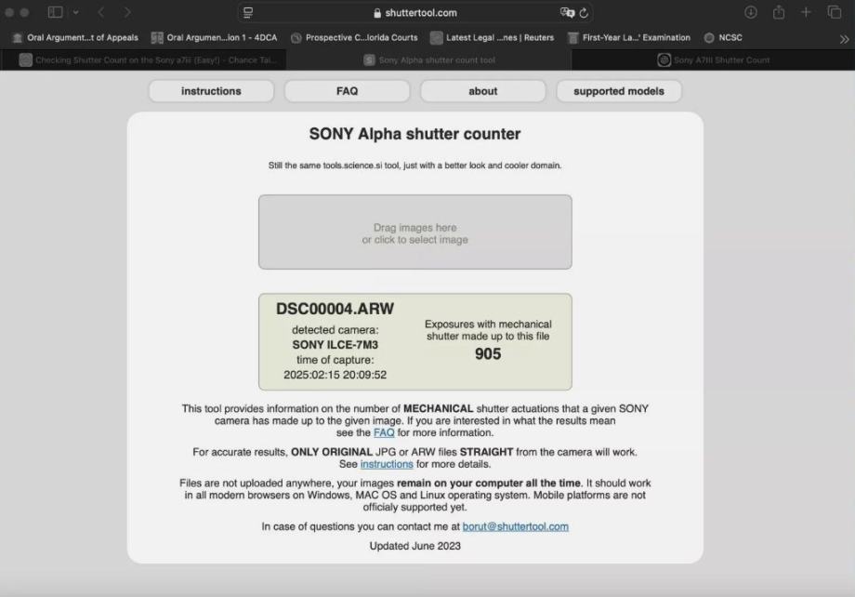The height and width of the screenshot is (597, 855).
Task: Open Prospective Florida Courts bookmark
Action: click(x=354, y=37)
